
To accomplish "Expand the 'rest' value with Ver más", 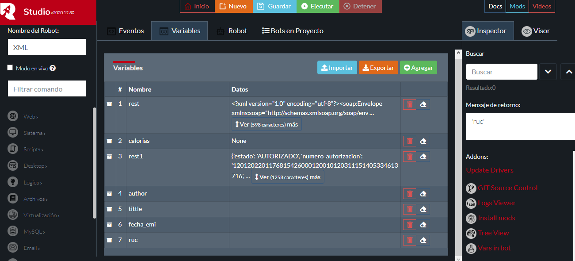I will coord(267,124).
